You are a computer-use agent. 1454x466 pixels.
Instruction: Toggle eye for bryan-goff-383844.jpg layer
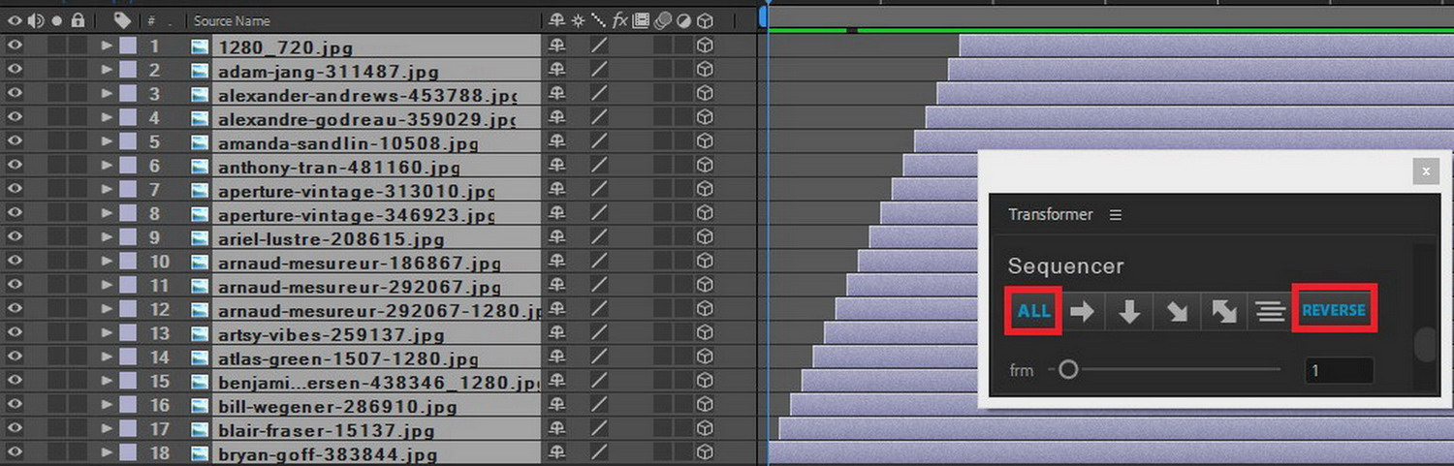14,453
